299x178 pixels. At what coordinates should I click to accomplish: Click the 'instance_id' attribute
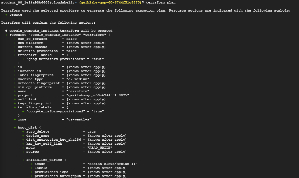(x=29, y=71)
